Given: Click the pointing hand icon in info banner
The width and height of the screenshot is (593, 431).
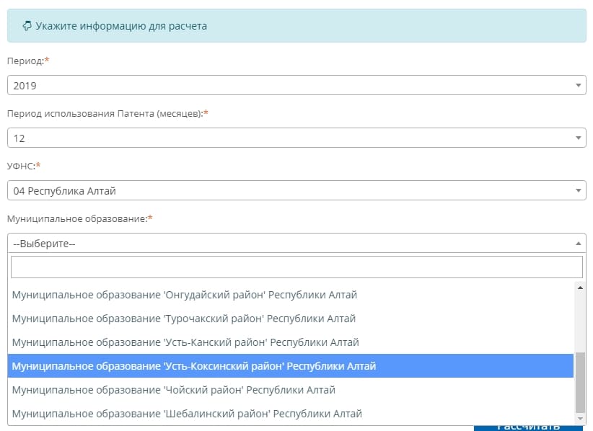Looking at the screenshot, I should (x=27, y=26).
